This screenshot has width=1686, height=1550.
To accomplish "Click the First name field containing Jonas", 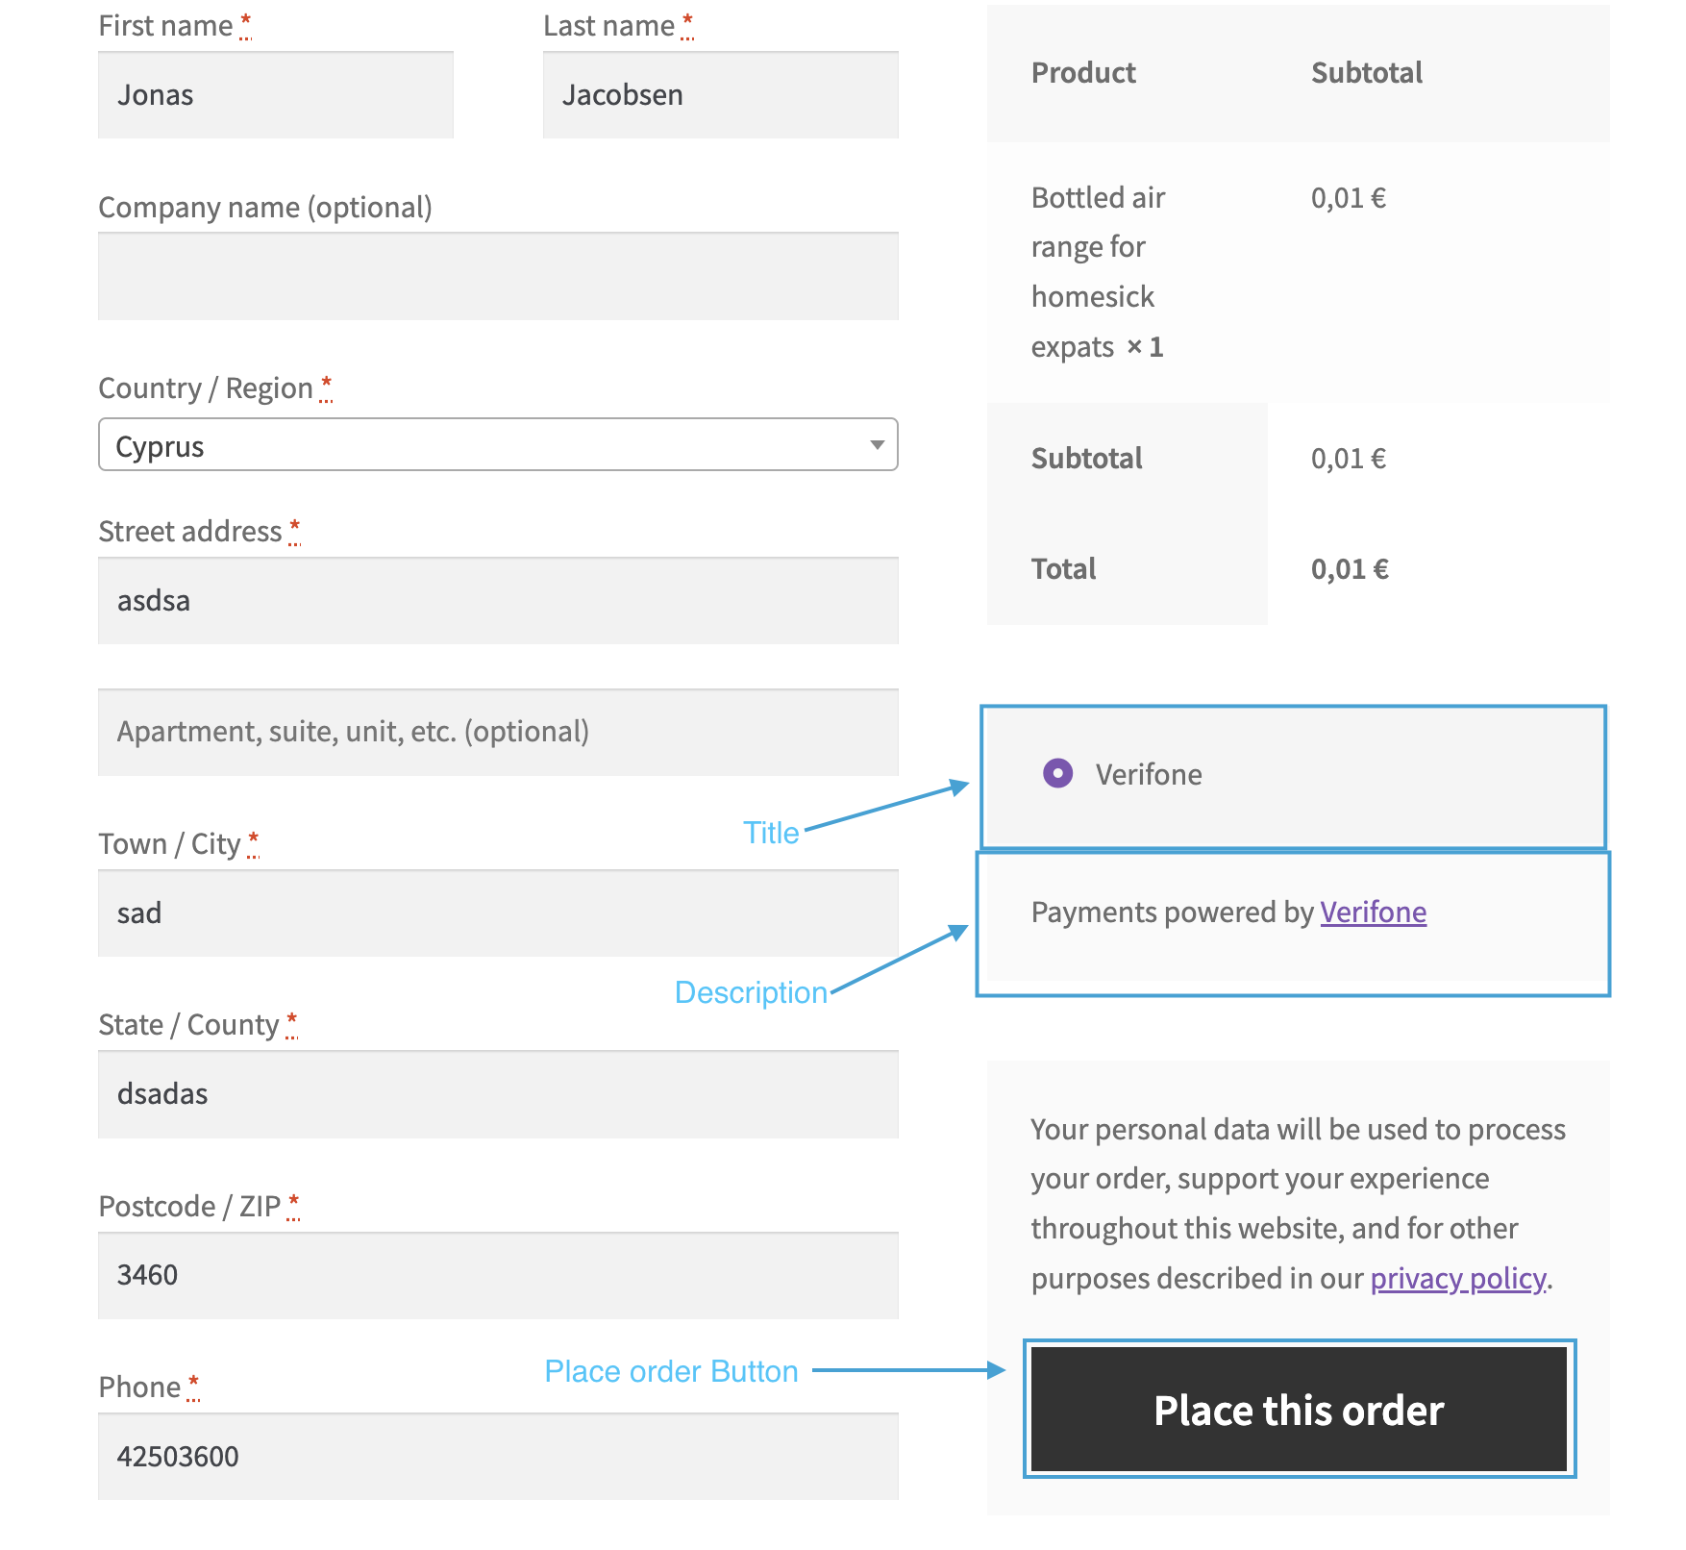I will [275, 94].
